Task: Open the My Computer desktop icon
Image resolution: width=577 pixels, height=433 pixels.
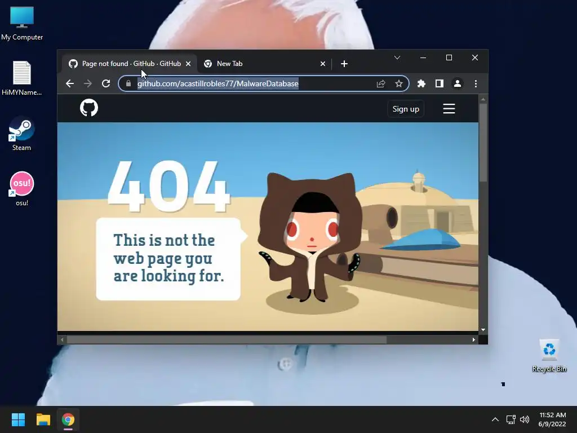Action: [22, 23]
